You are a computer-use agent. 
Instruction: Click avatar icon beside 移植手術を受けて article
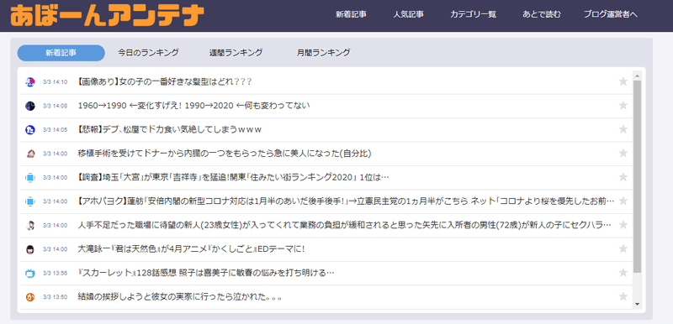[29, 154]
